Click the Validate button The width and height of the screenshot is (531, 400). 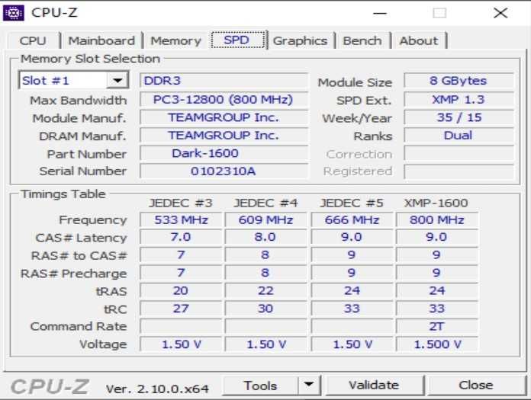pos(374,385)
